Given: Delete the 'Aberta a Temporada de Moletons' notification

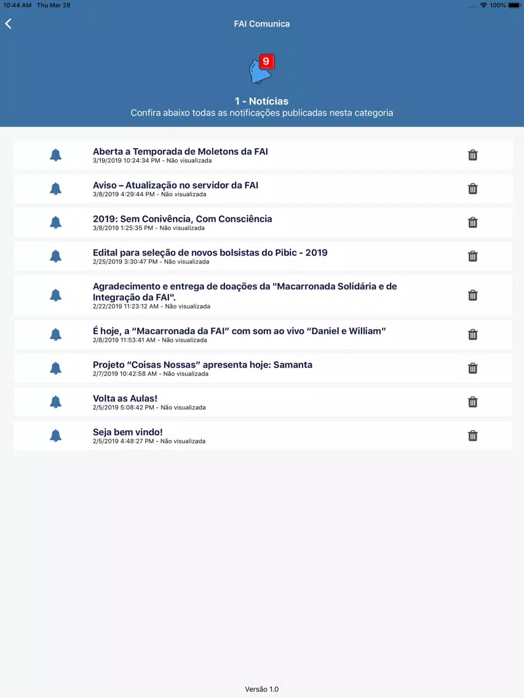Looking at the screenshot, I should point(472,155).
